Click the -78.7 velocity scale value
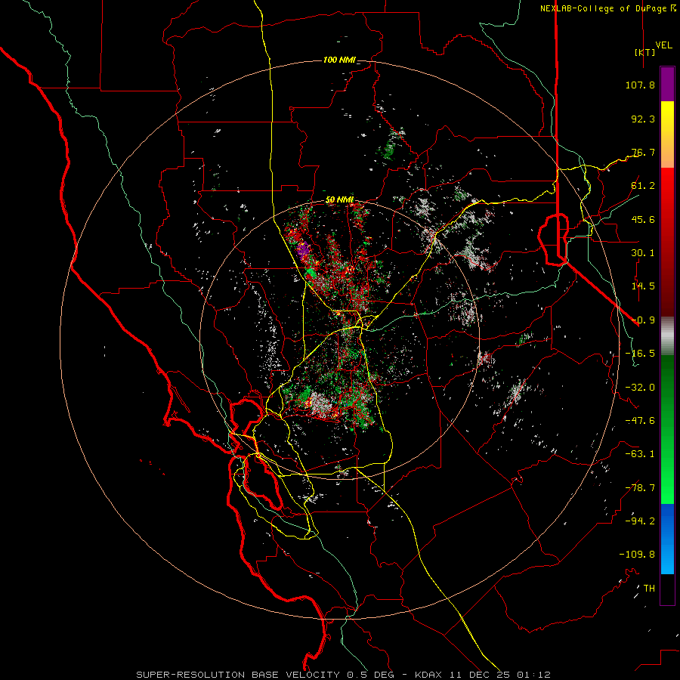Viewport: 680px width, 680px height. pyautogui.click(x=640, y=488)
